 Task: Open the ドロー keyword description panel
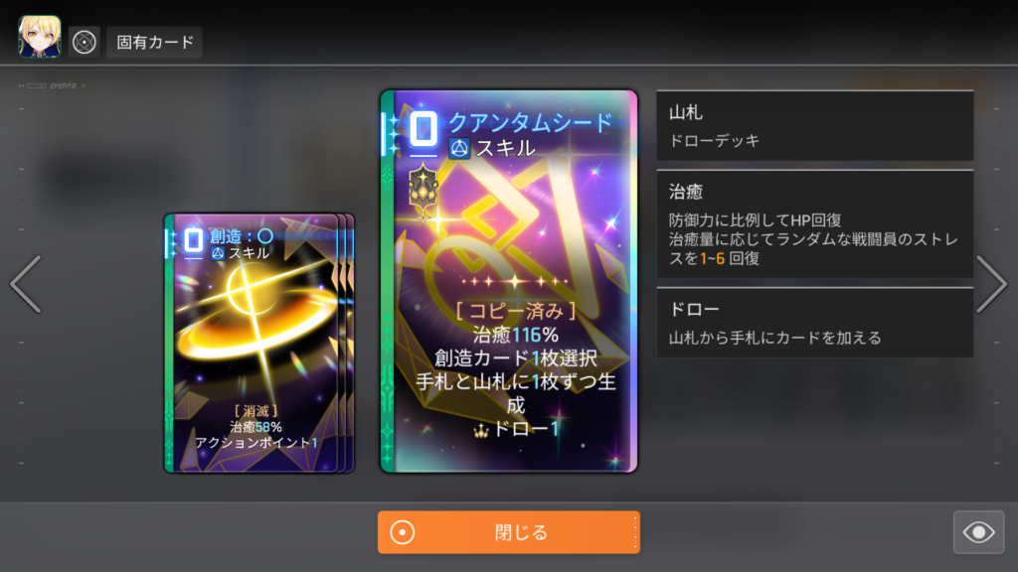point(815,323)
